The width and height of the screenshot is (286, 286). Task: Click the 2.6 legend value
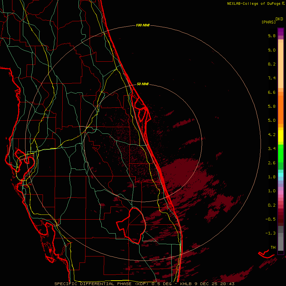[272, 163]
